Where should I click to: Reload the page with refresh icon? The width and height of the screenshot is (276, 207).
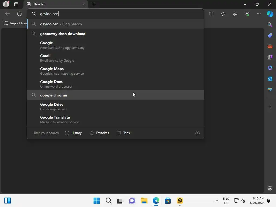coord(19,14)
